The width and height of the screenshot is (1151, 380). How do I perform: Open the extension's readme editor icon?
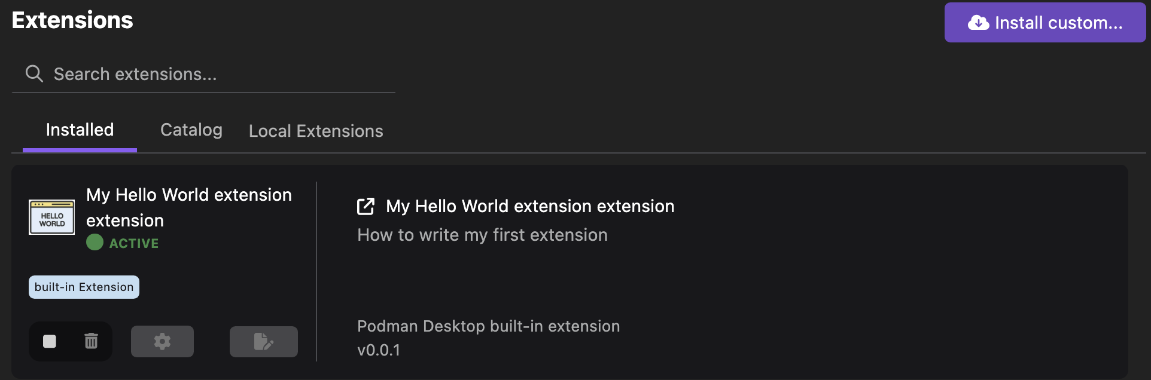tap(263, 341)
